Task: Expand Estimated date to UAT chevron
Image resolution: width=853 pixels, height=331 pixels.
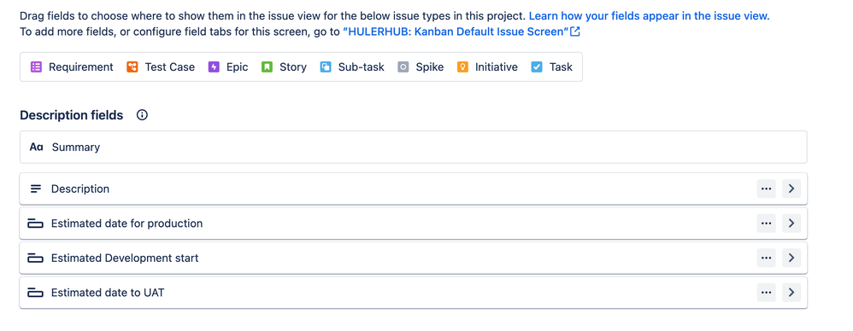Action: click(x=791, y=293)
